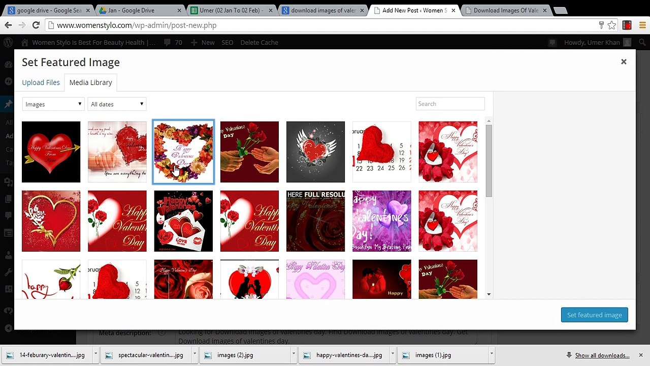Click the comments count 70 in admin bar

(x=173, y=42)
